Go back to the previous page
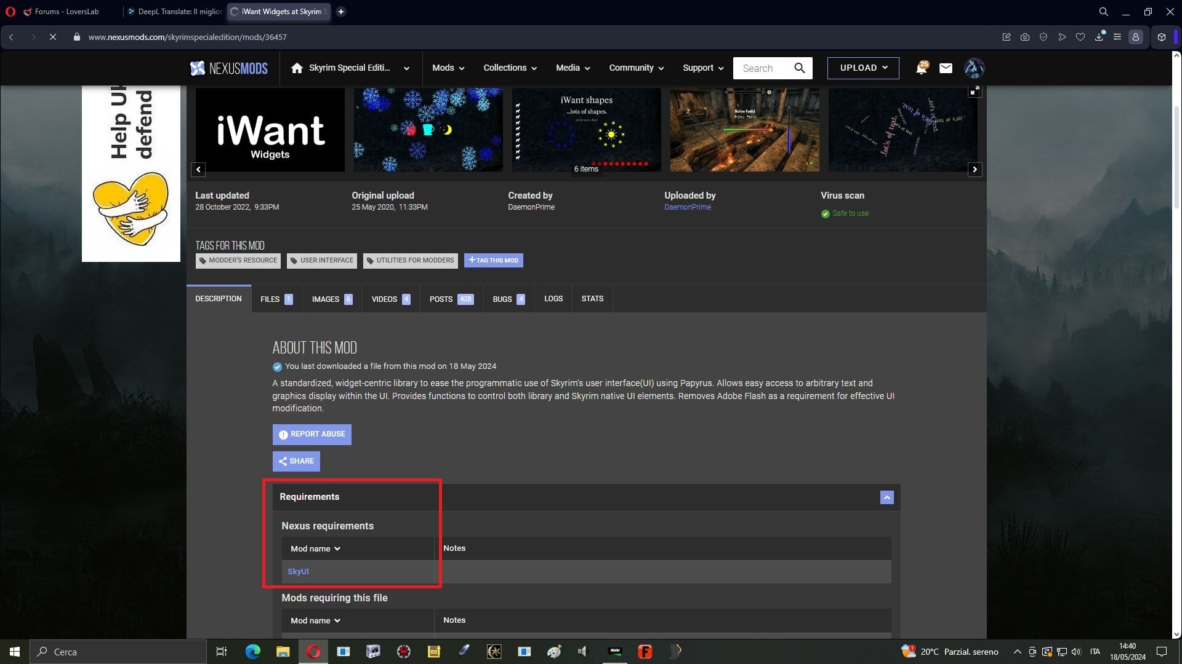This screenshot has width=1182, height=664. click(x=11, y=37)
